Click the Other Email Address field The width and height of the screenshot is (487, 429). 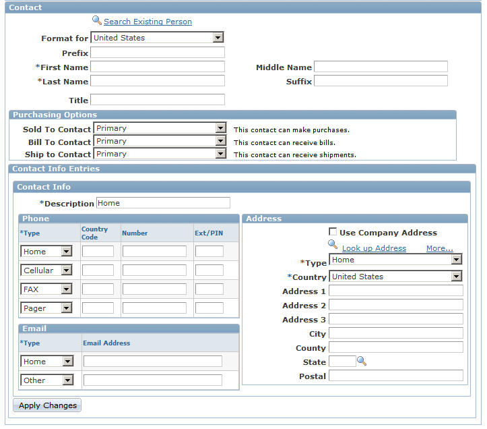pyautogui.click(x=153, y=380)
